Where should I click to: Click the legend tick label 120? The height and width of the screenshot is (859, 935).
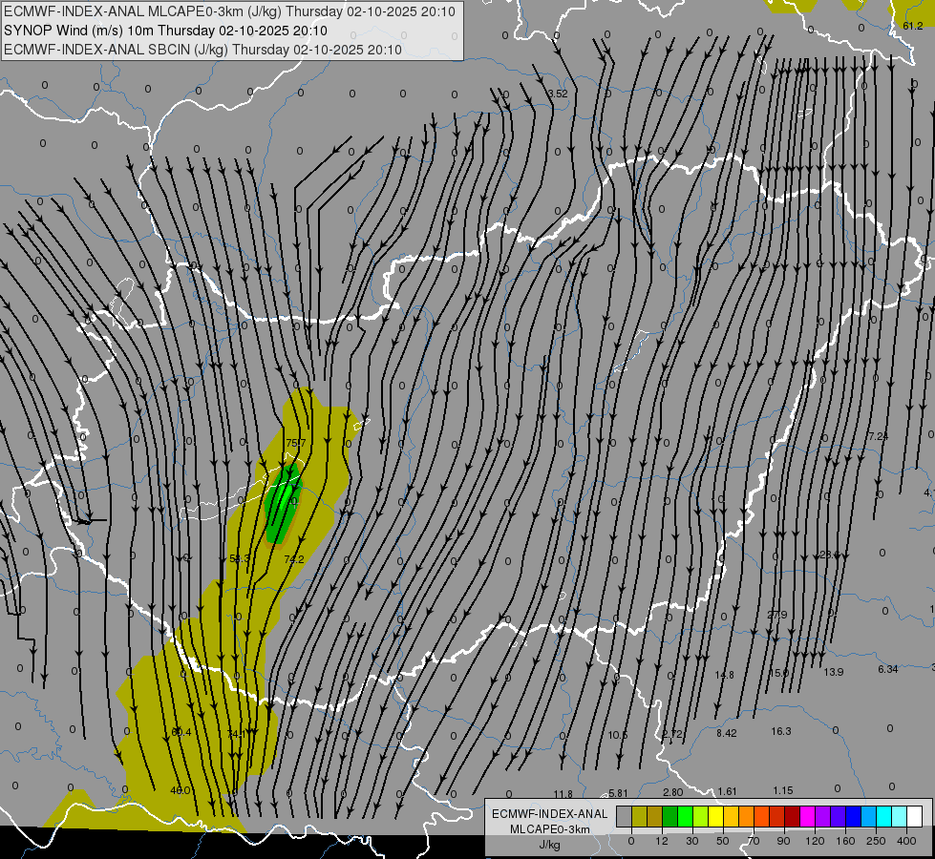point(815,841)
